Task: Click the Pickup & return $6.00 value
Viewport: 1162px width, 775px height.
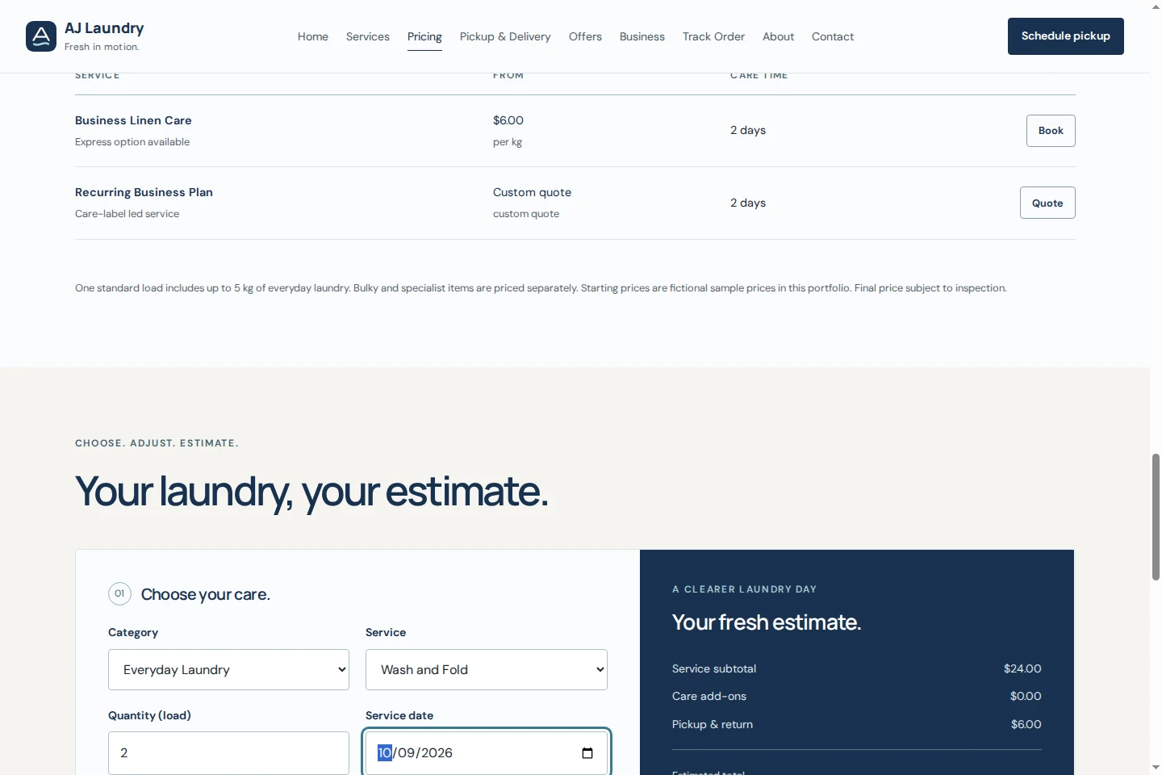Action: 1026,724
